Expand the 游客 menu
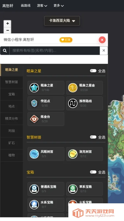 click(42, 6)
